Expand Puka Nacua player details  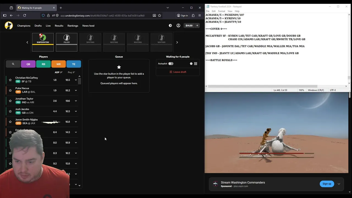click(76, 90)
